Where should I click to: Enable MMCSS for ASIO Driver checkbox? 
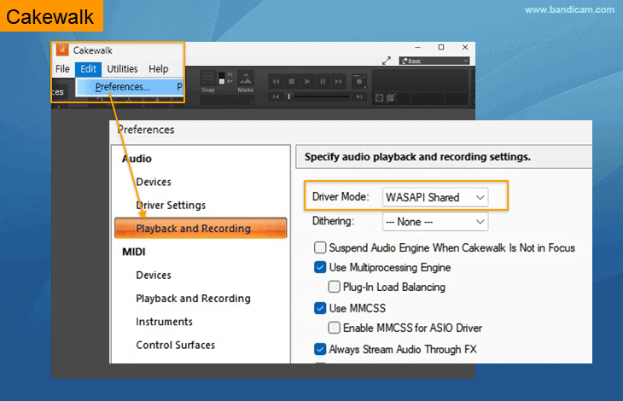(335, 328)
